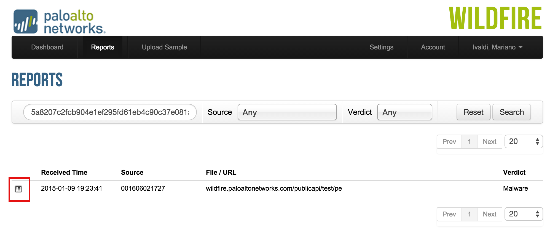Click the top Prev pagination button
This screenshot has width=558, height=228.
tap(449, 142)
